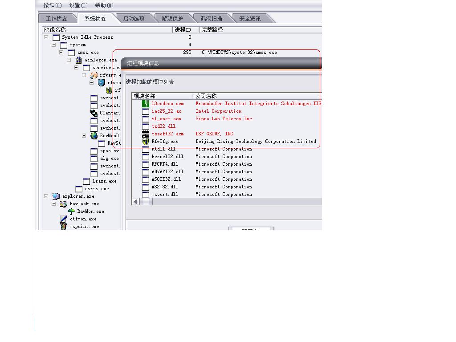Select the Beijing Rising Technology Corporation Limited cell

pyautogui.click(x=256, y=141)
